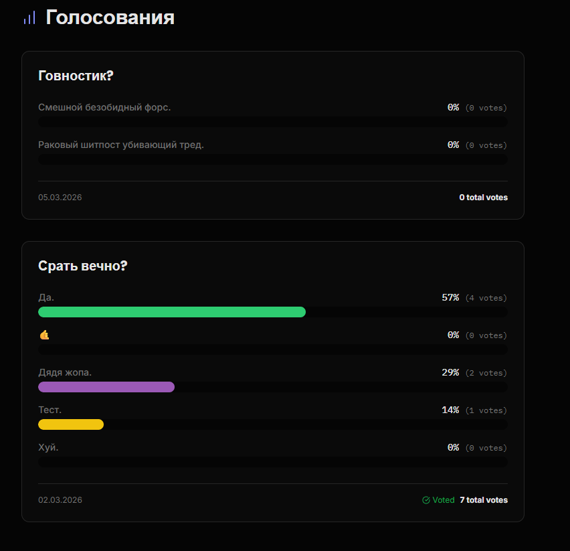The width and height of the screenshot is (570, 551).
Task: Click the green 'Да.' progress bar
Action: click(x=172, y=312)
